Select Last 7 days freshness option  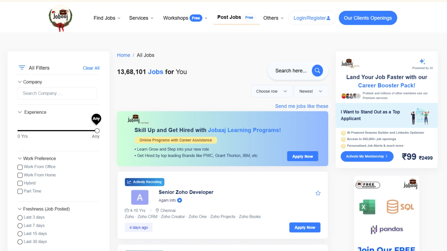click(x=20, y=226)
